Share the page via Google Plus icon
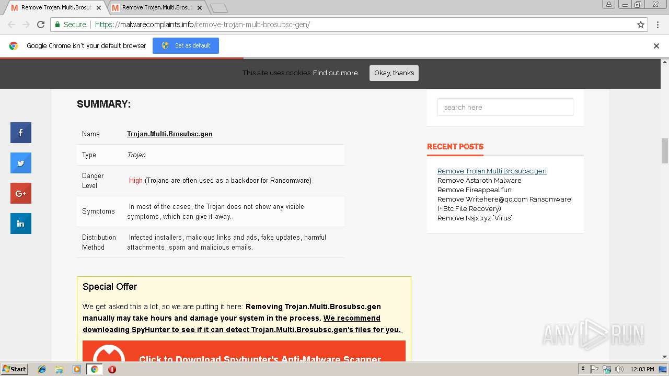This screenshot has width=669, height=376. tap(21, 193)
